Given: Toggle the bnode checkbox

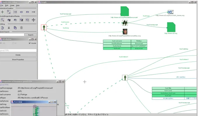Looking at the screenshot, I should click(x=30, y=43).
